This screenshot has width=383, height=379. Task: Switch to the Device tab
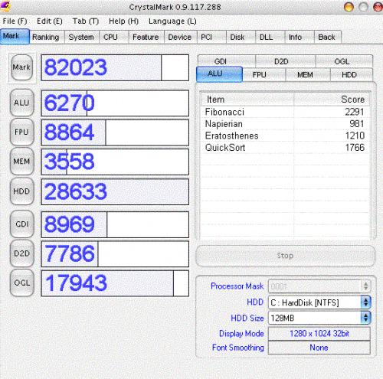[x=180, y=38]
